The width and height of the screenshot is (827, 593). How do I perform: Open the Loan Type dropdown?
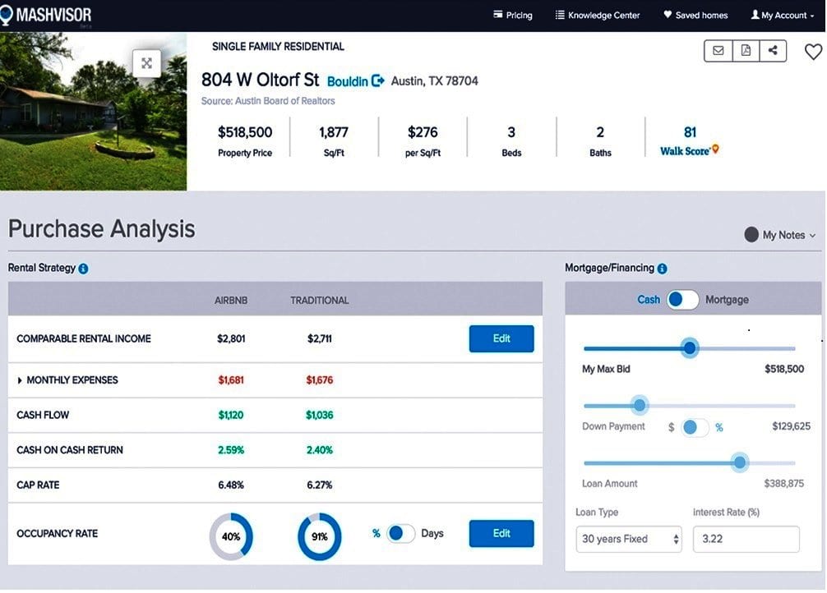click(x=629, y=540)
